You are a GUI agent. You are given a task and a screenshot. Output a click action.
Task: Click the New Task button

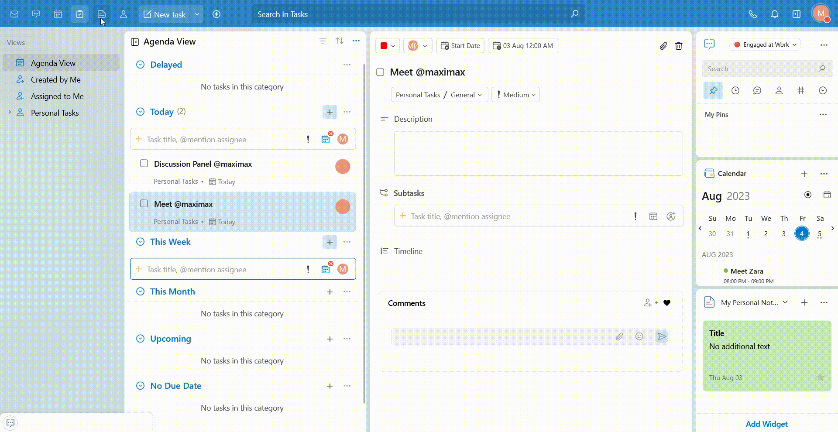(165, 14)
